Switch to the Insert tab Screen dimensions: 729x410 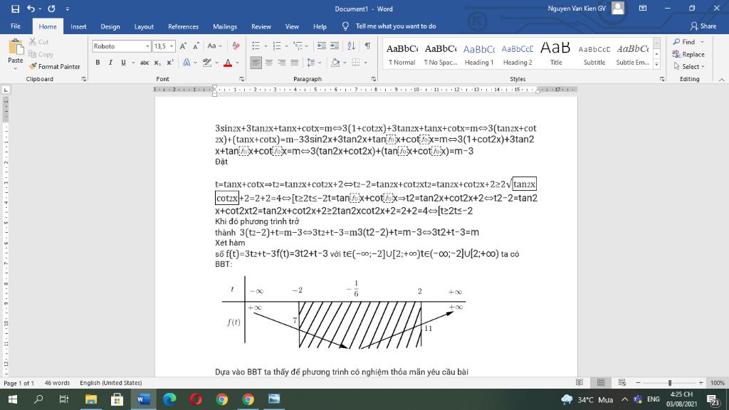coord(78,26)
